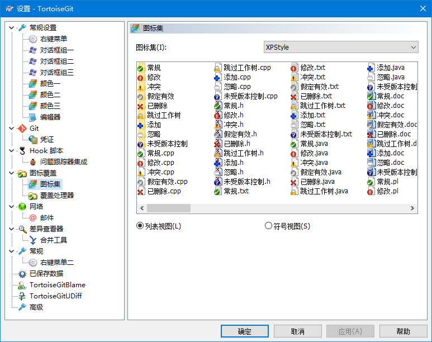
Task: Click the Git diamond icon in tree
Action: point(22,129)
